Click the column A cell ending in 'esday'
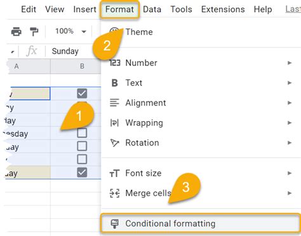The image size is (301, 236). (x=27, y=133)
